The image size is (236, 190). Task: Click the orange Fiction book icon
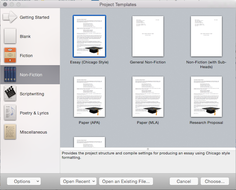10,55
